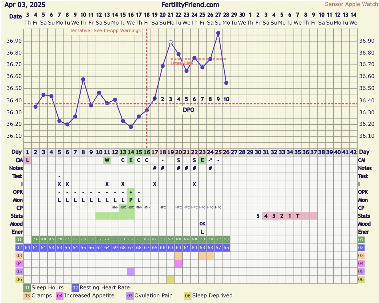The height and width of the screenshot is (303, 379).
Task: Click the 06 Sleep Deprived legend swatch
Action: pyautogui.click(x=188, y=295)
